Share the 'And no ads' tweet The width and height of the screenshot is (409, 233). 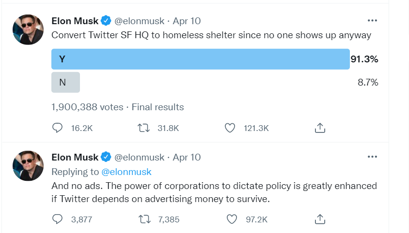pos(319,219)
